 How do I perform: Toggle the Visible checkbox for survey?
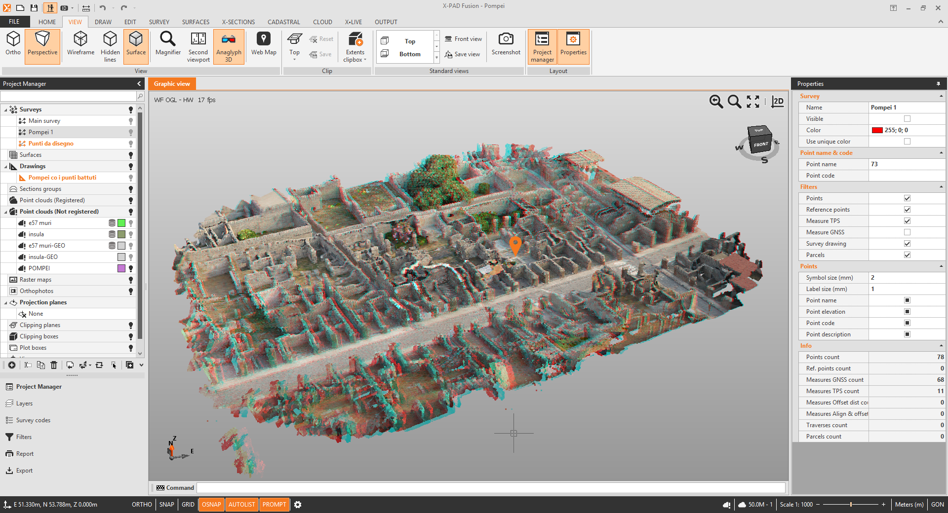pos(907,119)
